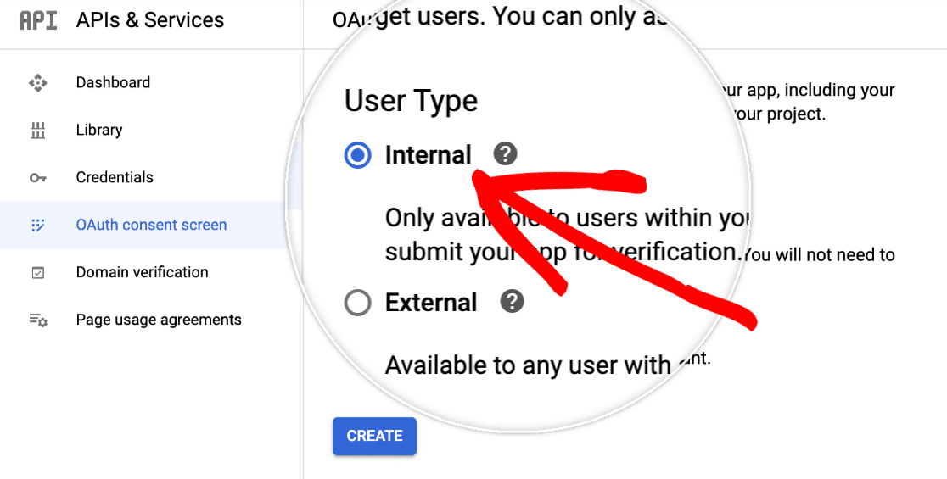Choose Internal by clicking its label
The image size is (947, 479).
[429, 155]
